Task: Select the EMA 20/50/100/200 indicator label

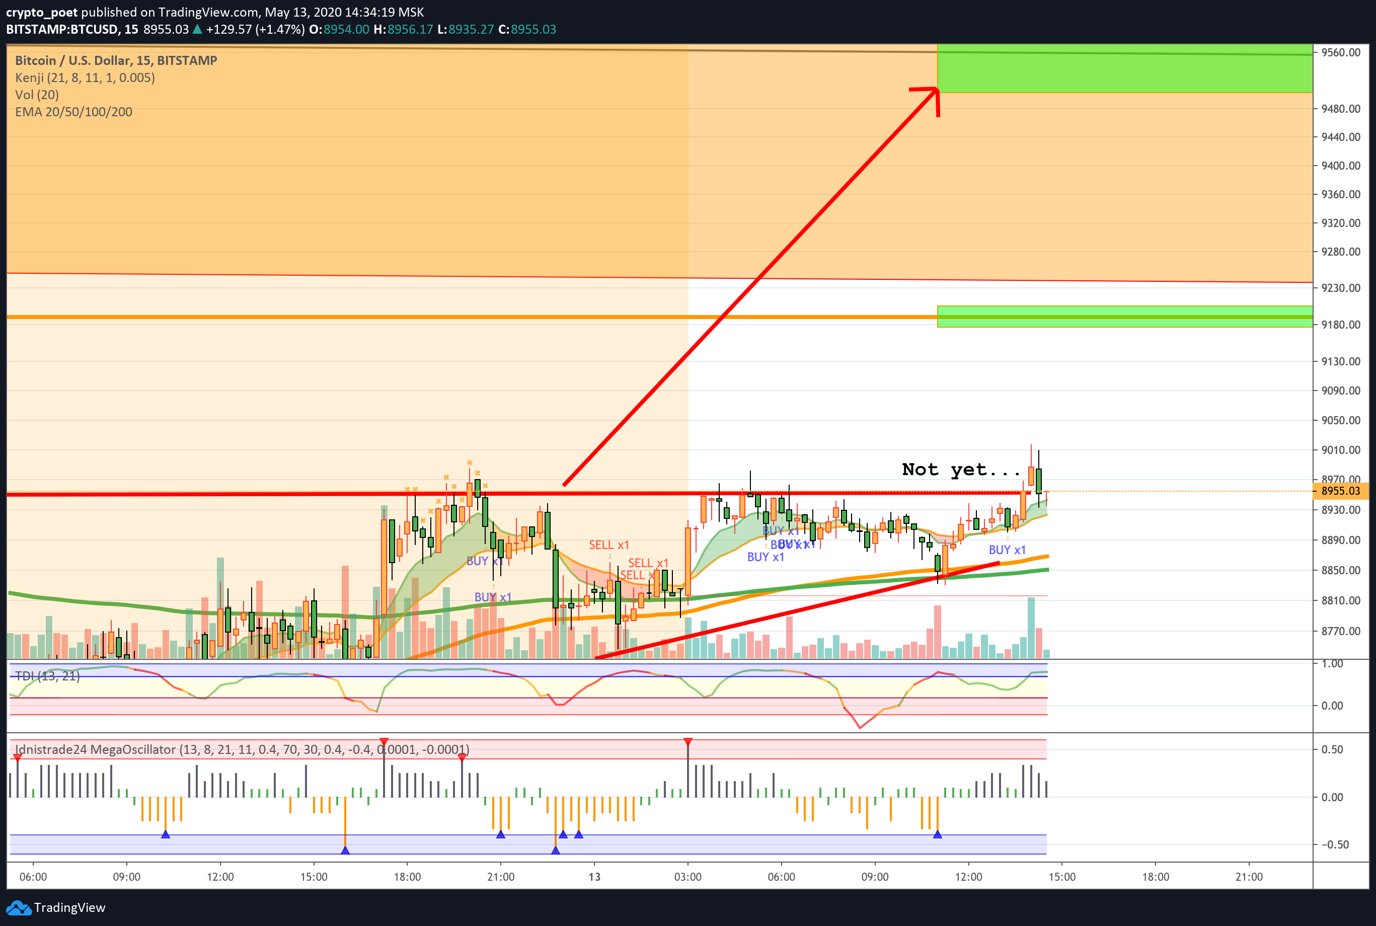Action: [x=73, y=112]
